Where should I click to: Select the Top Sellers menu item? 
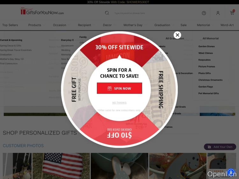[10, 25]
